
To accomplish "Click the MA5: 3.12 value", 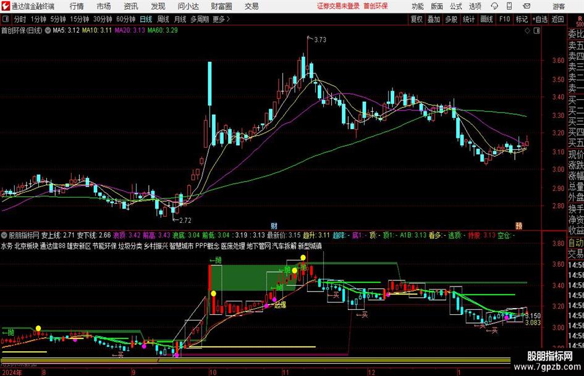I will tap(66, 30).
